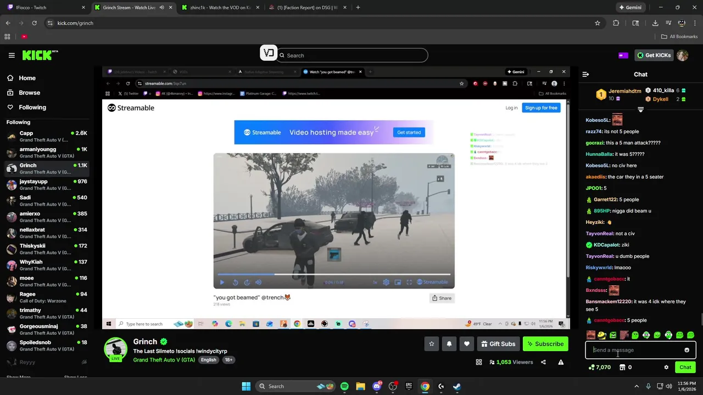Click Dykell on leaderboard
The height and width of the screenshot is (395, 703).
click(661, 99)
